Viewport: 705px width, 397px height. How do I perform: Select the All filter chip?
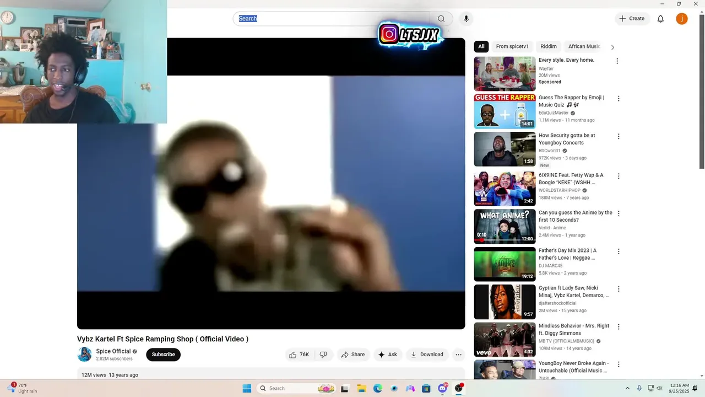pyautogui.click(x=481, y=46)
